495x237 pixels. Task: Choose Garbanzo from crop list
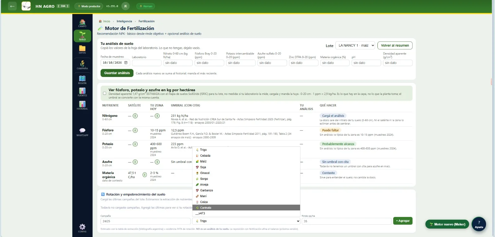point(246,190)
